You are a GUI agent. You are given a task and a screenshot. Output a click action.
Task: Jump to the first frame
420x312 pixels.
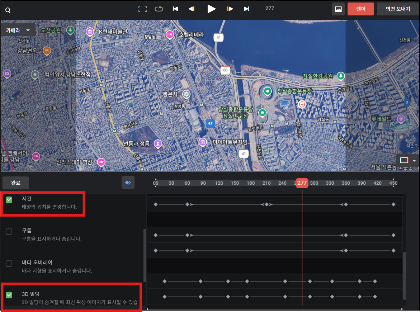pyautogui.click(x=175, y=9)
